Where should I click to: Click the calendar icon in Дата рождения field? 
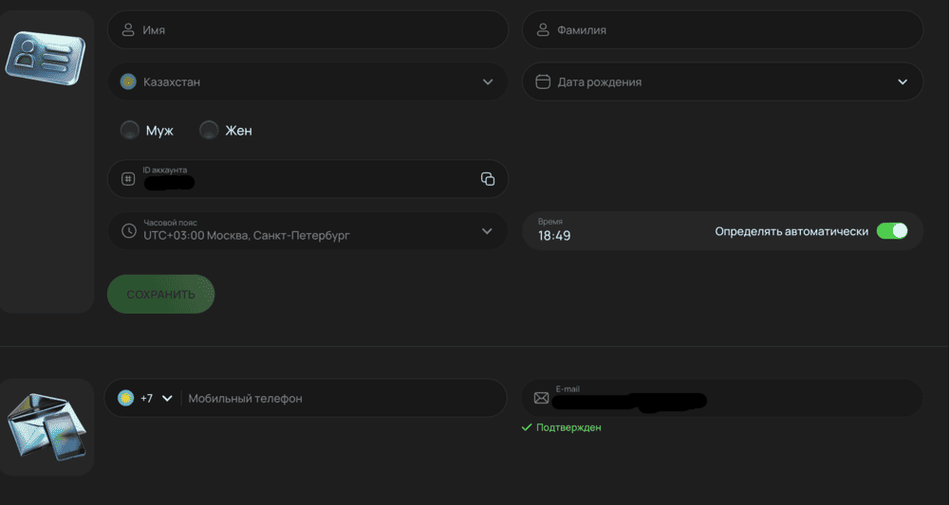543,82
